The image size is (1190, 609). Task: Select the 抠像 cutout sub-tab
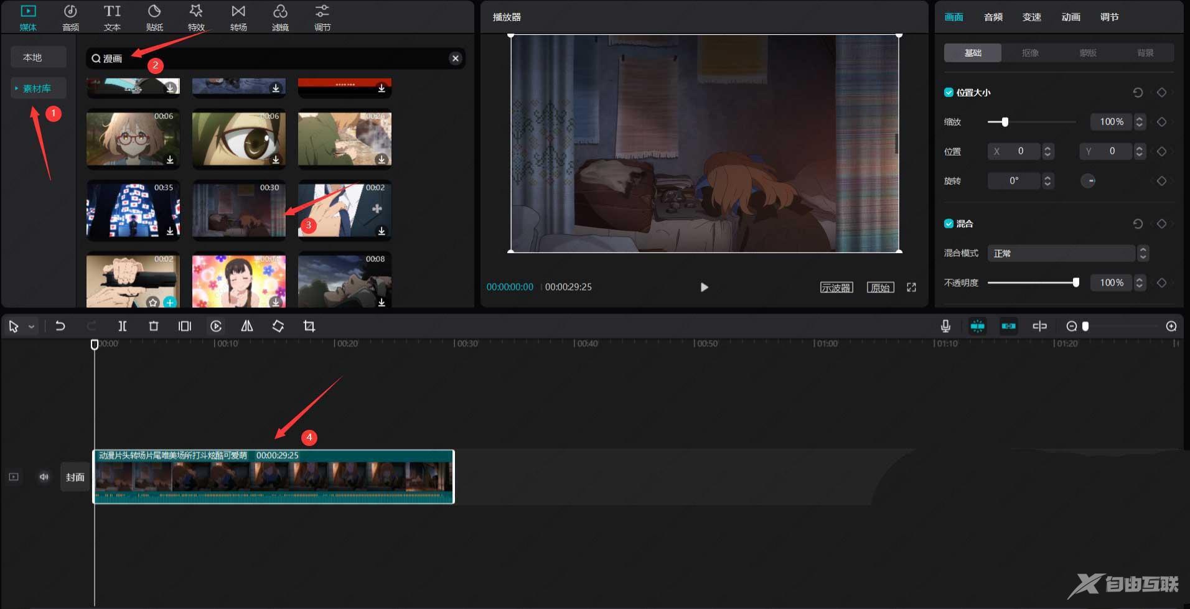(x=1030, y=53)
